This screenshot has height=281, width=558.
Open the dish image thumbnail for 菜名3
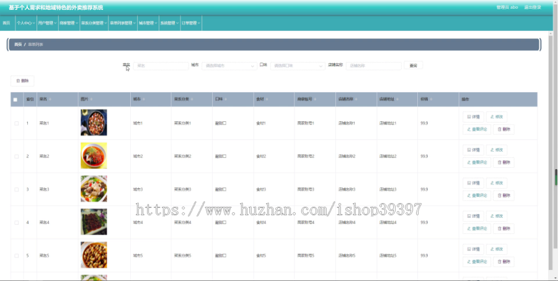[94, 189]
